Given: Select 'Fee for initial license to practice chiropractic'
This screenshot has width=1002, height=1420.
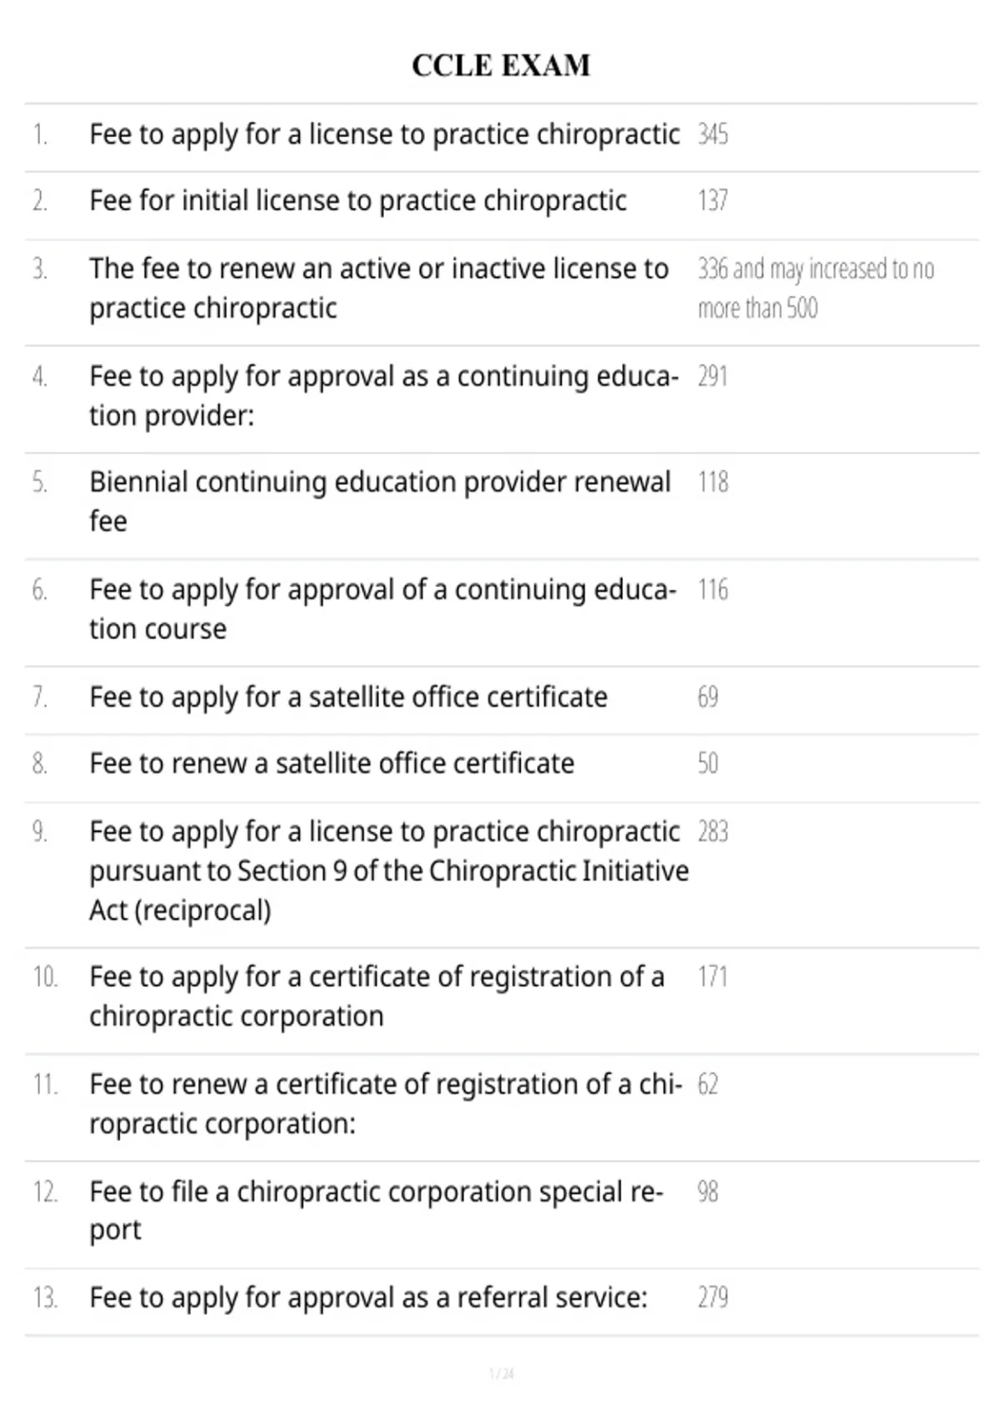Looking at the screenshot, I should (x=358, y=201).
